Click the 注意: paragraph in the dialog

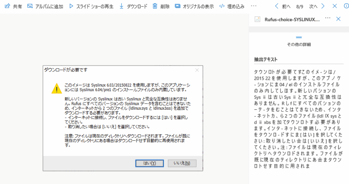tap(127, 141)
